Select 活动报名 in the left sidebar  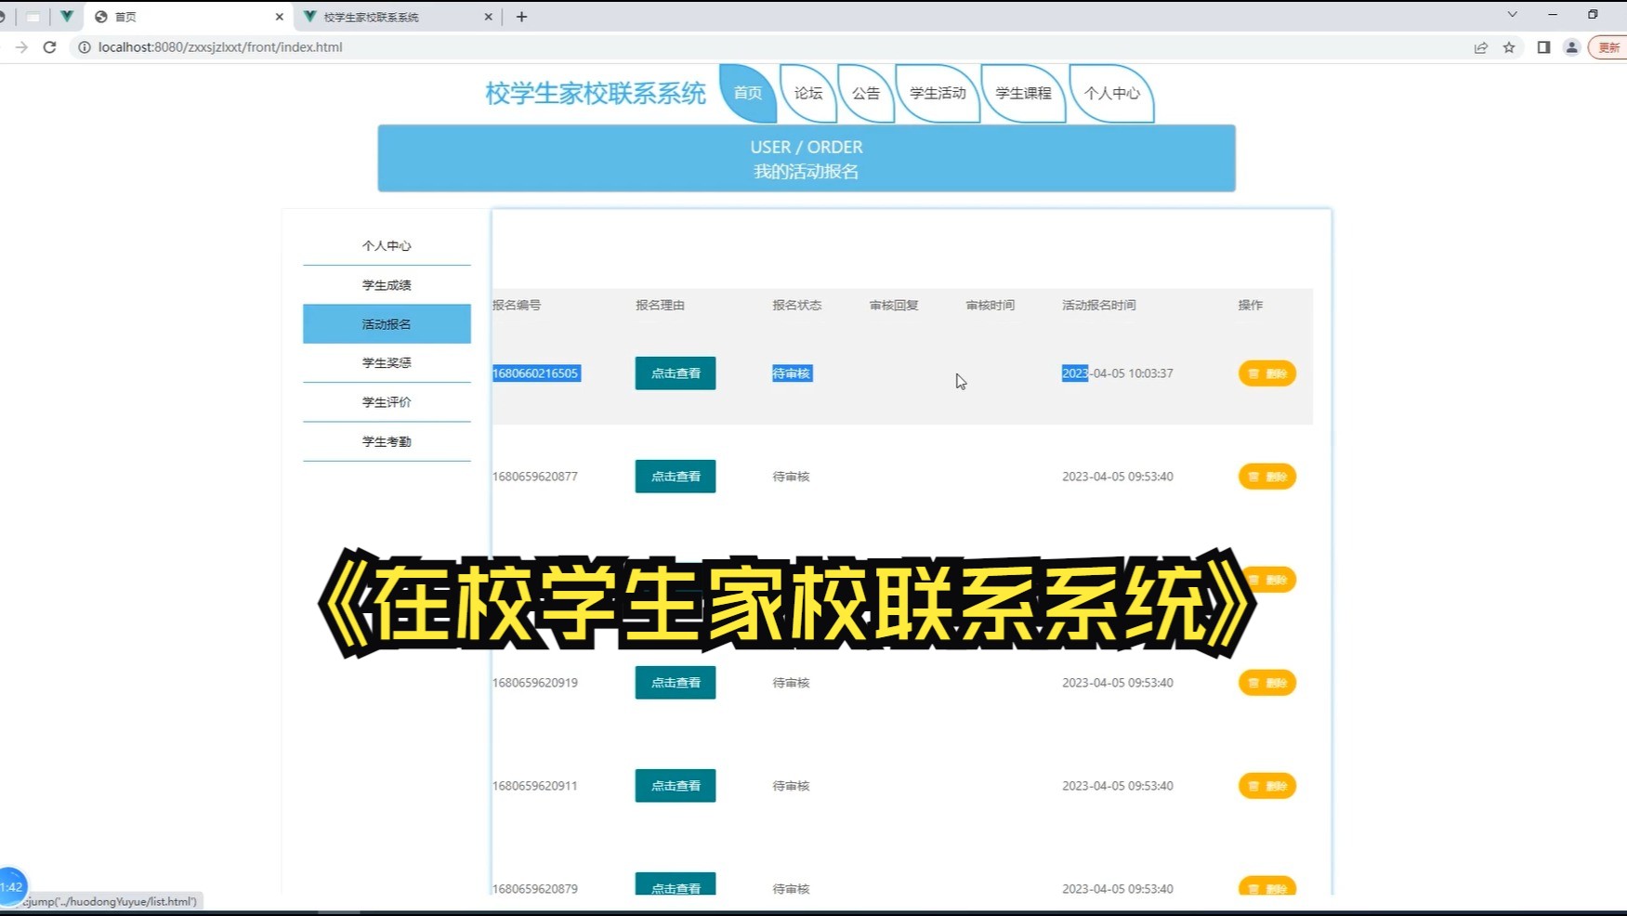click(387, 324)
